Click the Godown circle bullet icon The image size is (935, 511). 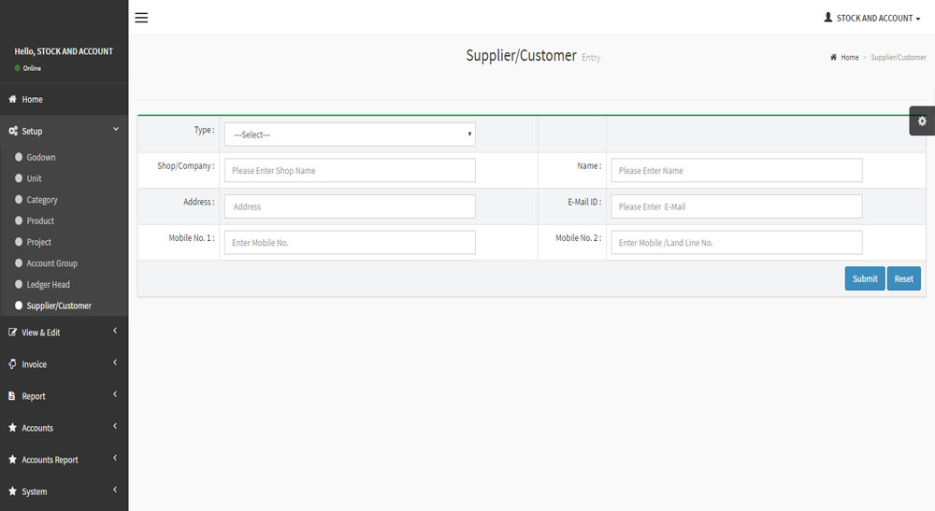pos(19,157)
